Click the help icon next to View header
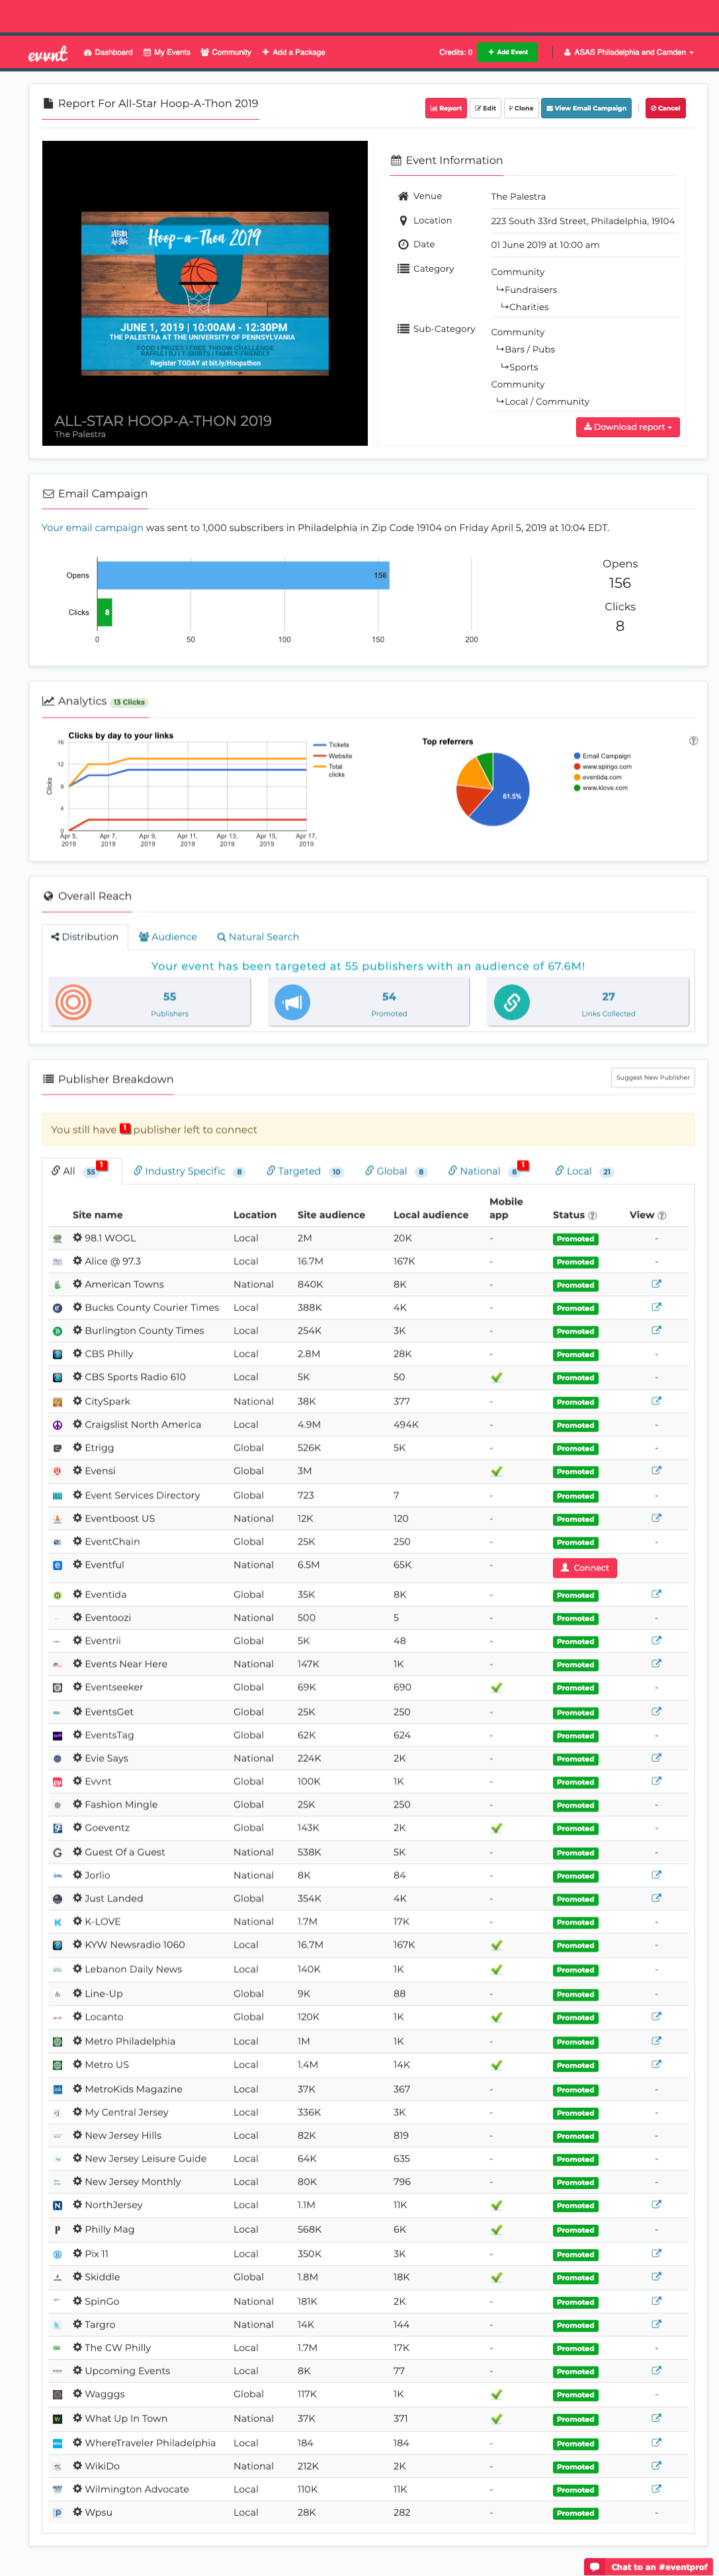Viewport: 719px width, 2576px height. coord(661,1215)
